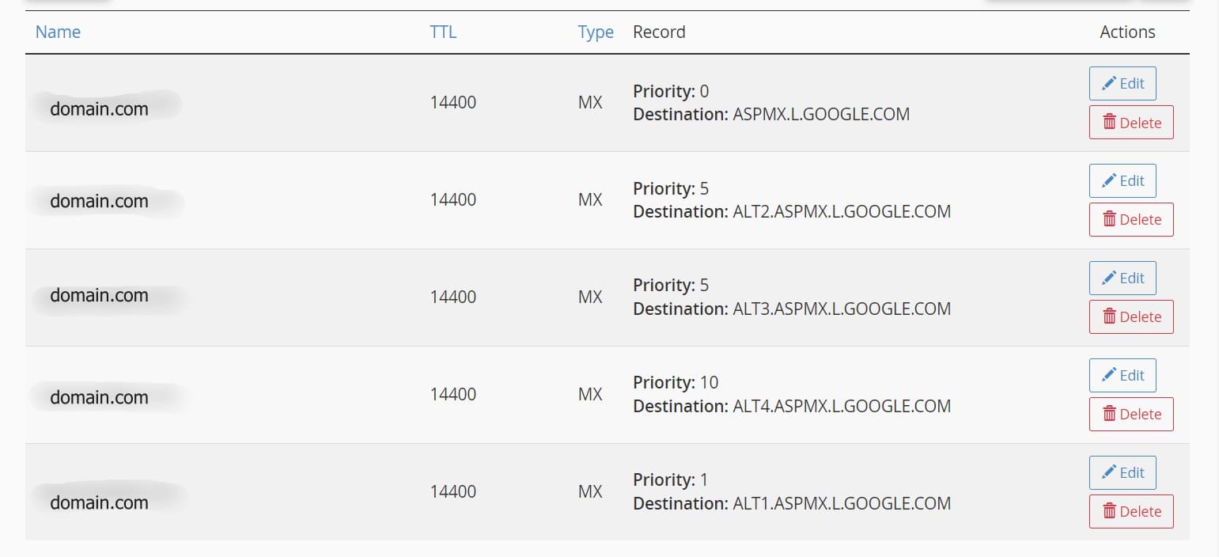Viewport: 1219px width, 557px height.
Task: Sort records by TTL column
Action: point(443,32)
